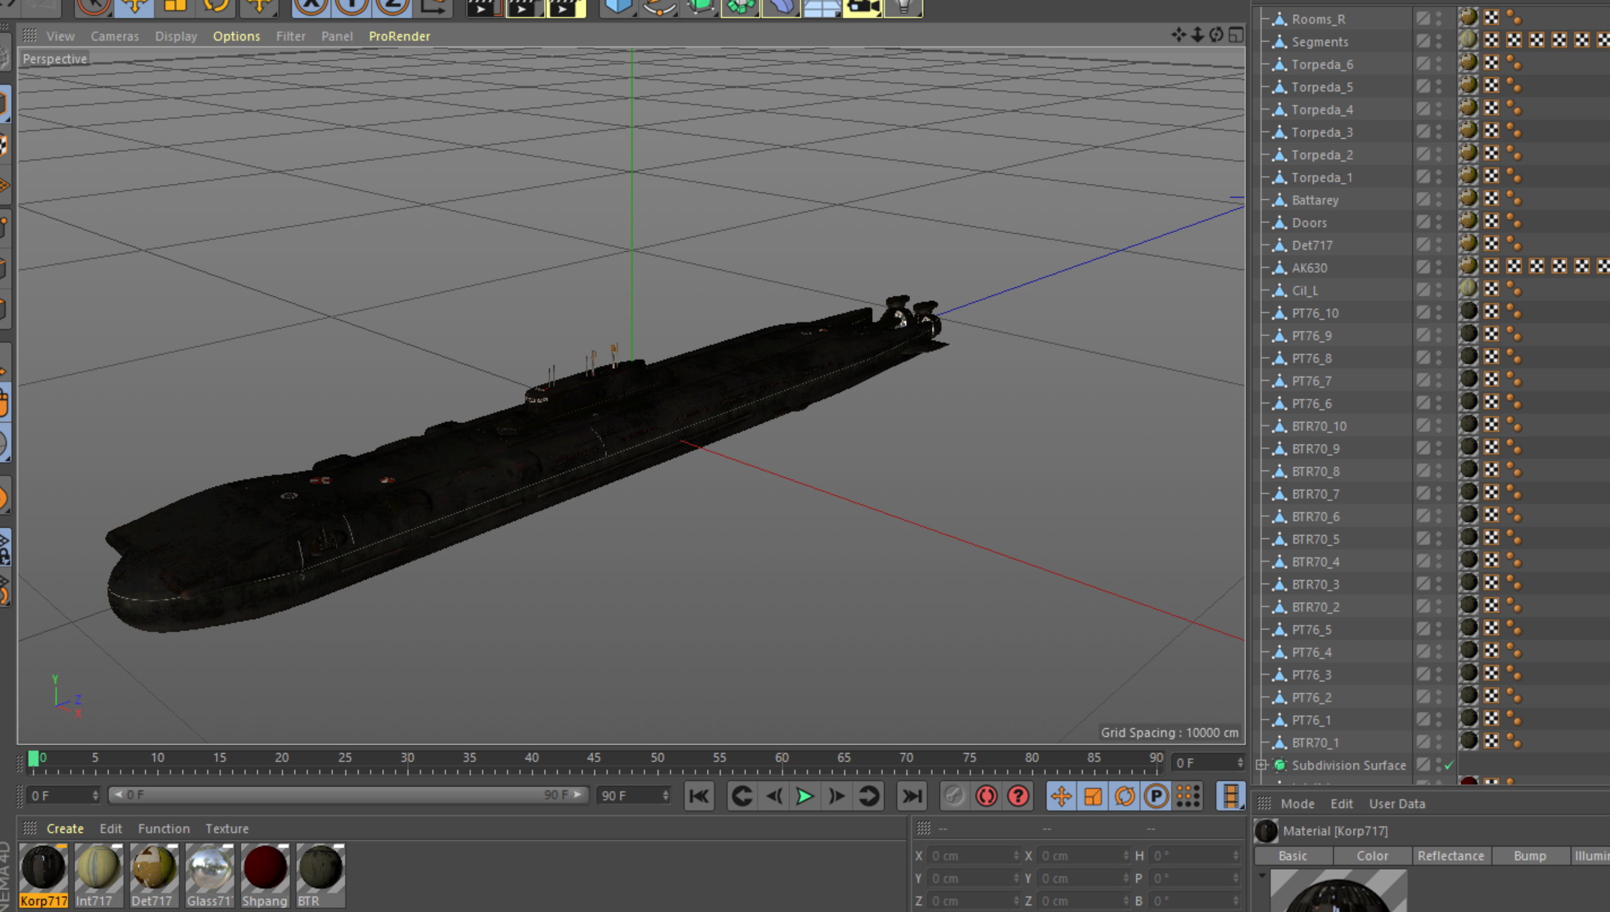1610x912 pixels.
Task: Toggle Parameter keyframe recording icon
Action: 1155,796
